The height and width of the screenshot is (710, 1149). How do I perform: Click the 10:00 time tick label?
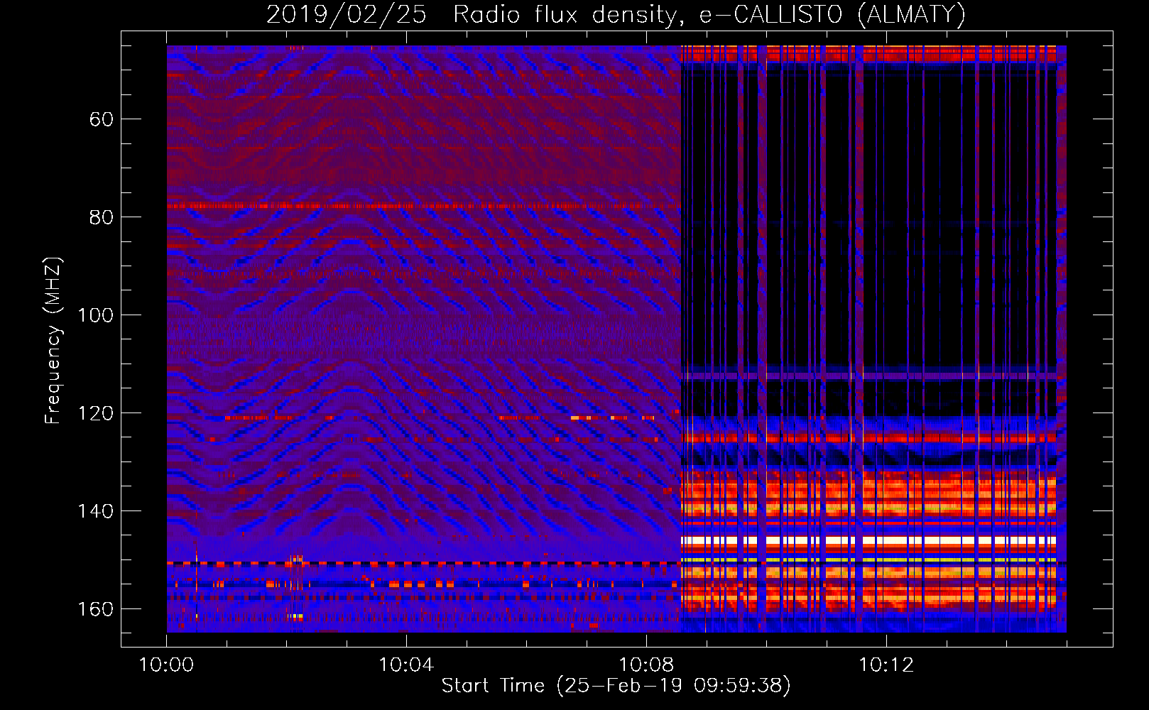coord(166,665)
